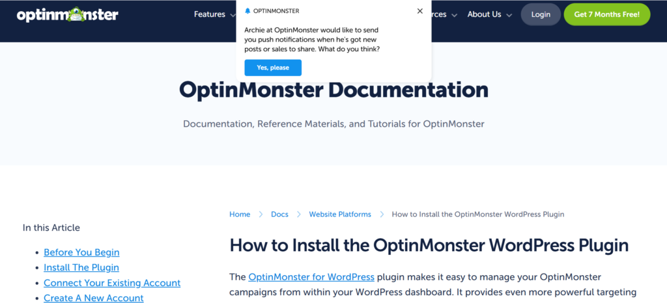Open the About Us menu
The height and width of the screenshot is (303, 667).
pyautogui.click(x=484, y=14)
